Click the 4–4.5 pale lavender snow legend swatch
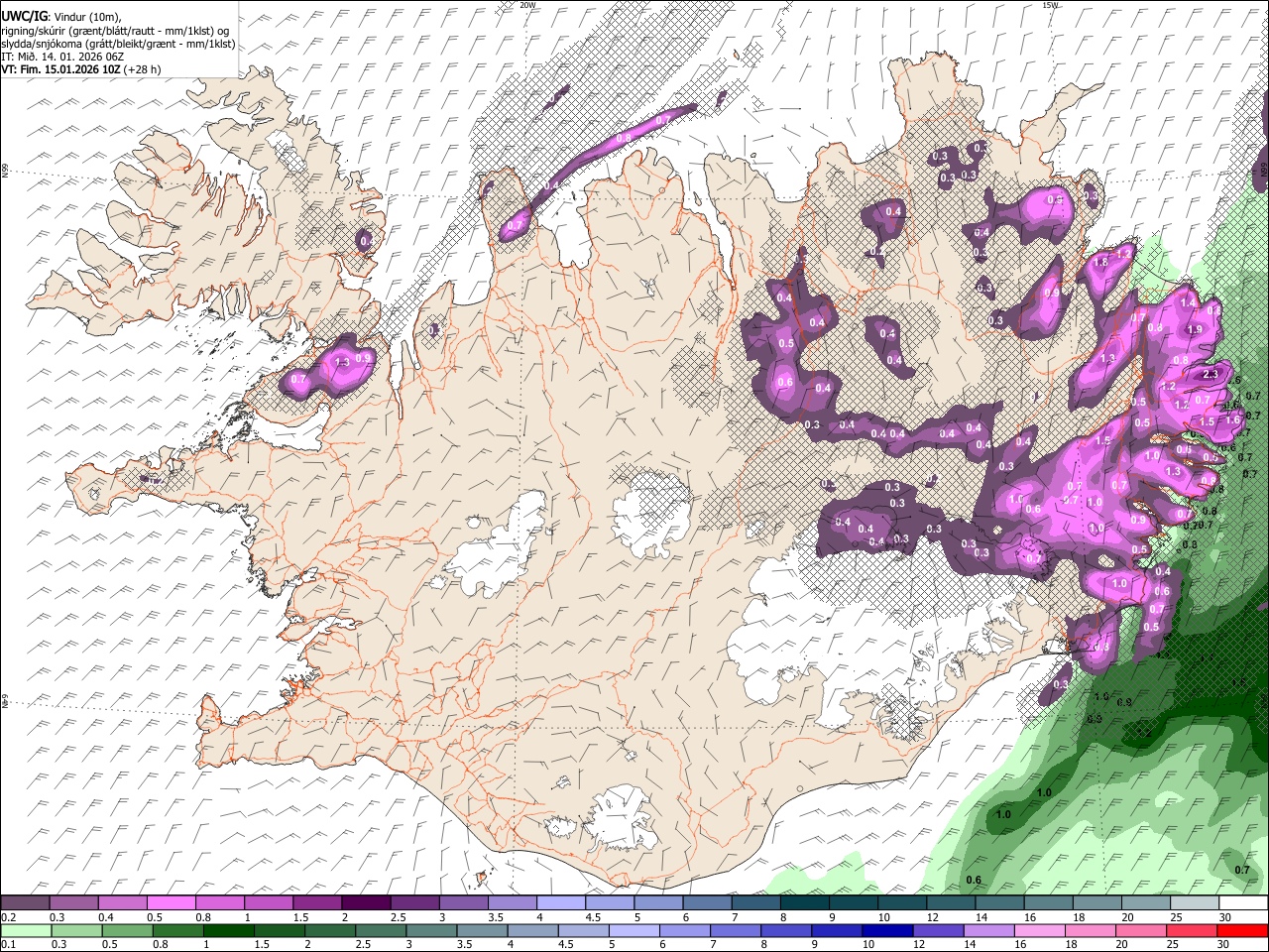The image size is (1269, 952). click(x=560, y=903)
